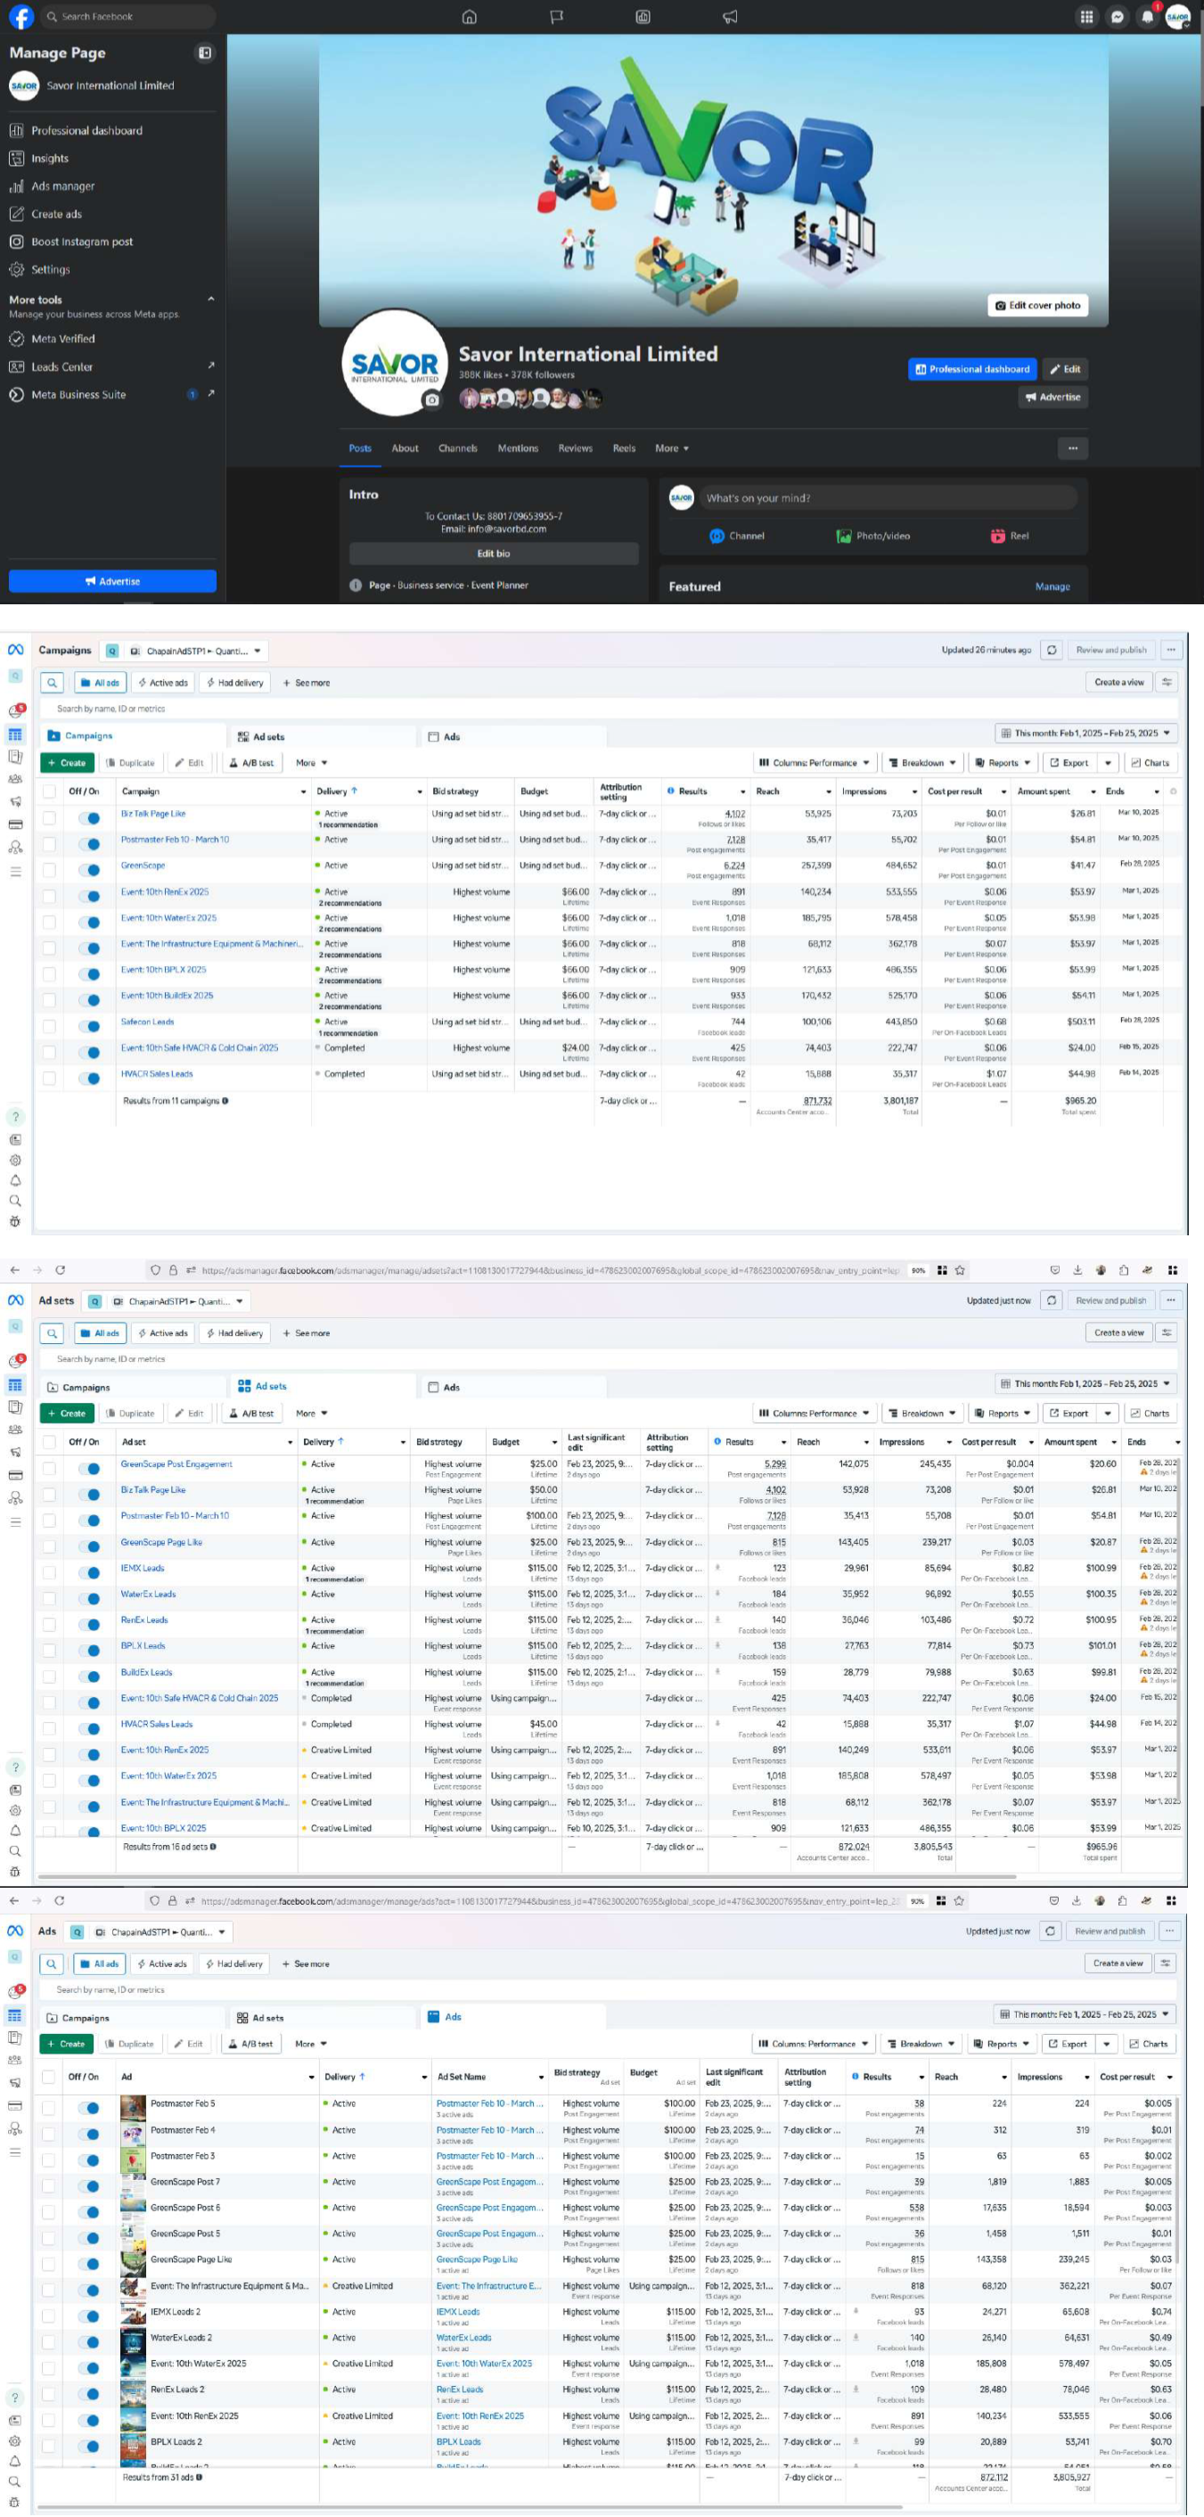Toggle the GreenScape campaign switch
1204x2517 pixels.
coord(90,870)
